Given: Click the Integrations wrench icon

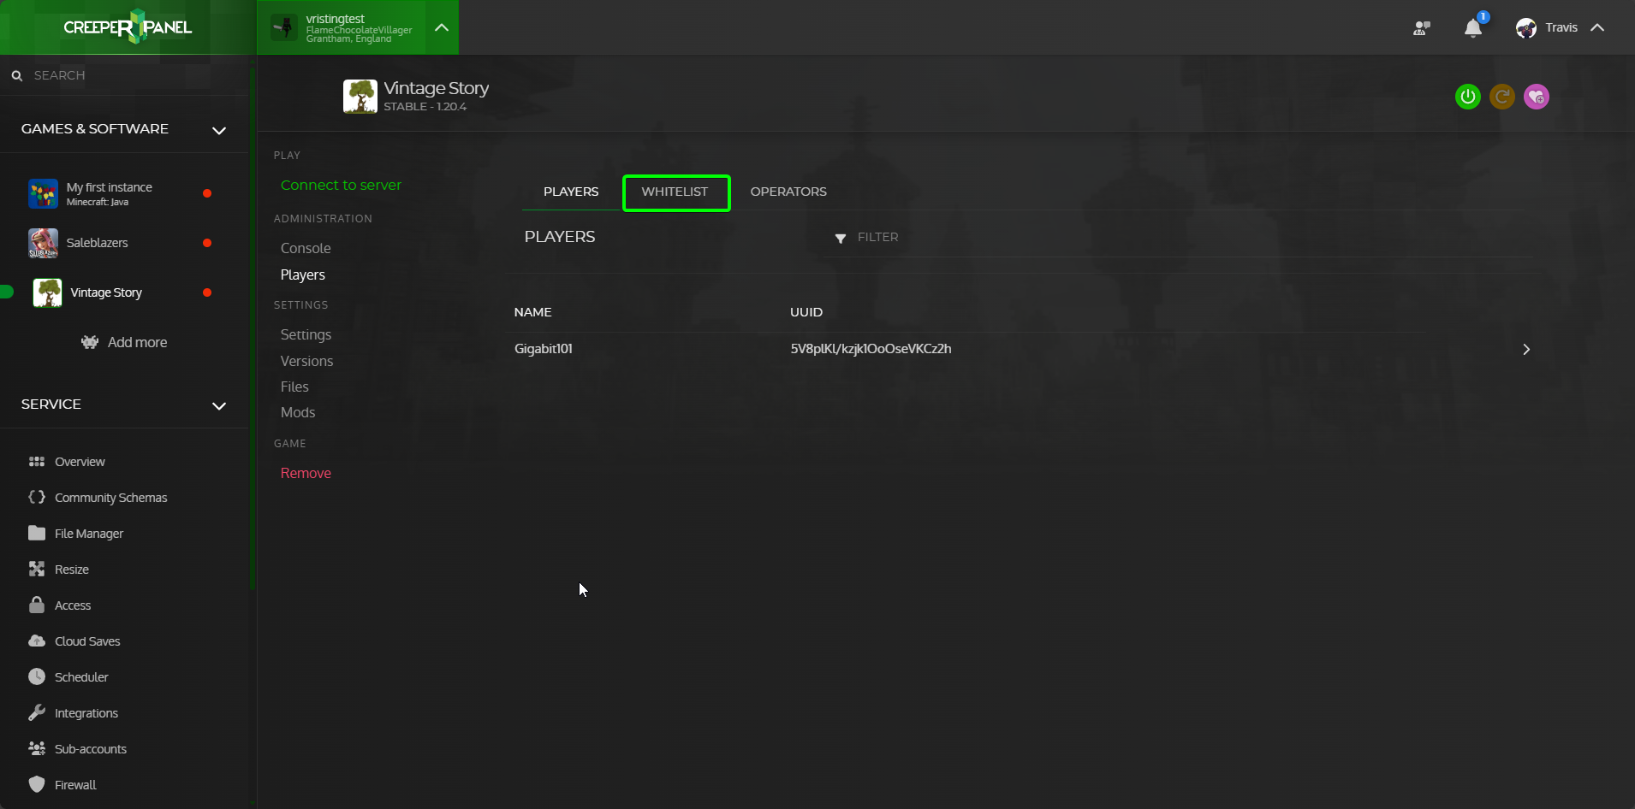Looking at the screenshot, I should (37, 712).
